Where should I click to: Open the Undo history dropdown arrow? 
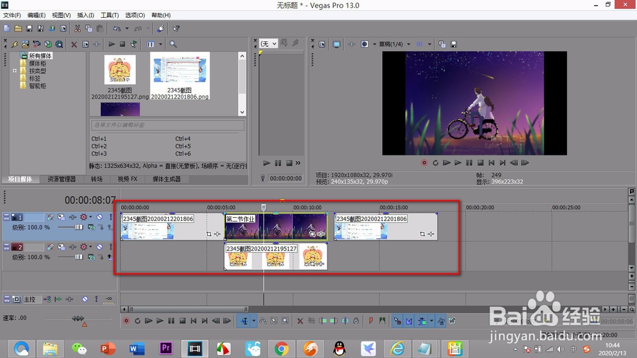(x=127, y=29)
